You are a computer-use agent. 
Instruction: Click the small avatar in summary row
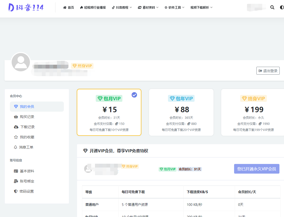tap(88, 169)
